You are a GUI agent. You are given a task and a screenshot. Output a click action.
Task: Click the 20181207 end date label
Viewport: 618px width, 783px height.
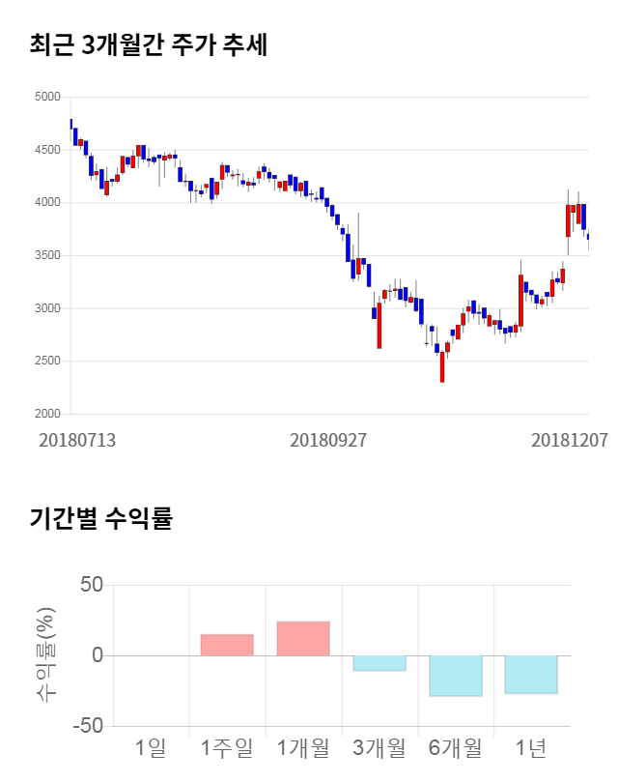(x=570, y=439)
